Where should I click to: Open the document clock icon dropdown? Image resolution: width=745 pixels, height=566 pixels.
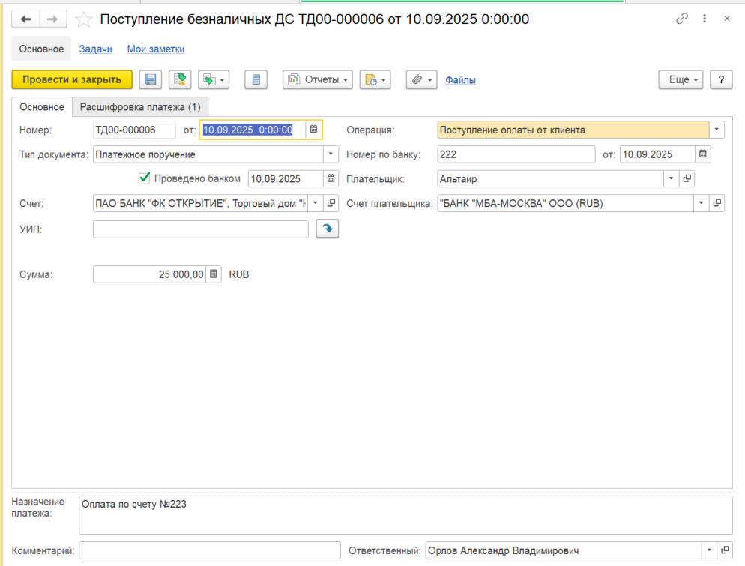point(375,79)
